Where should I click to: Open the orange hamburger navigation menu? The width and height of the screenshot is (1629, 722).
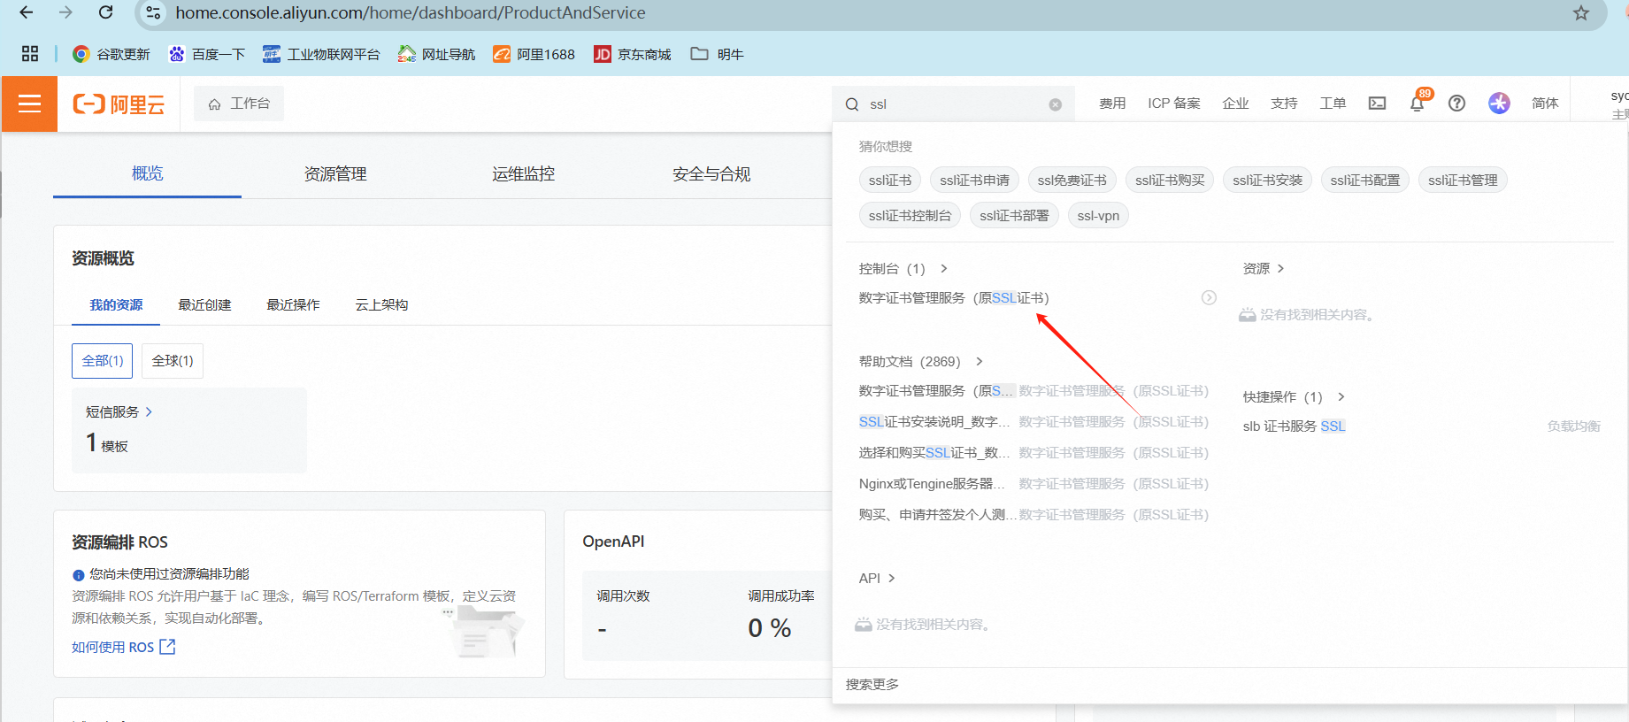click(29, 104)
